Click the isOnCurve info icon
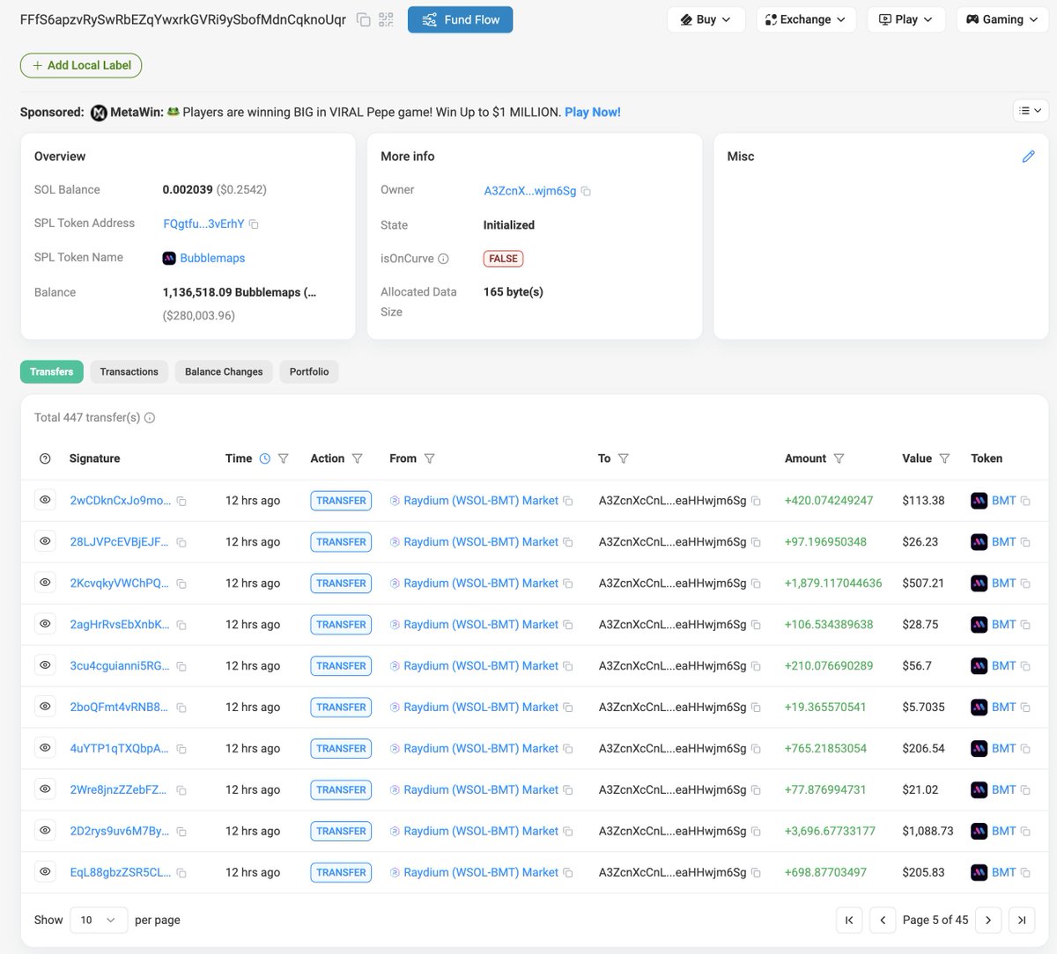The height and width of the screenshot is (954, 1057). (x=443, y=259)
